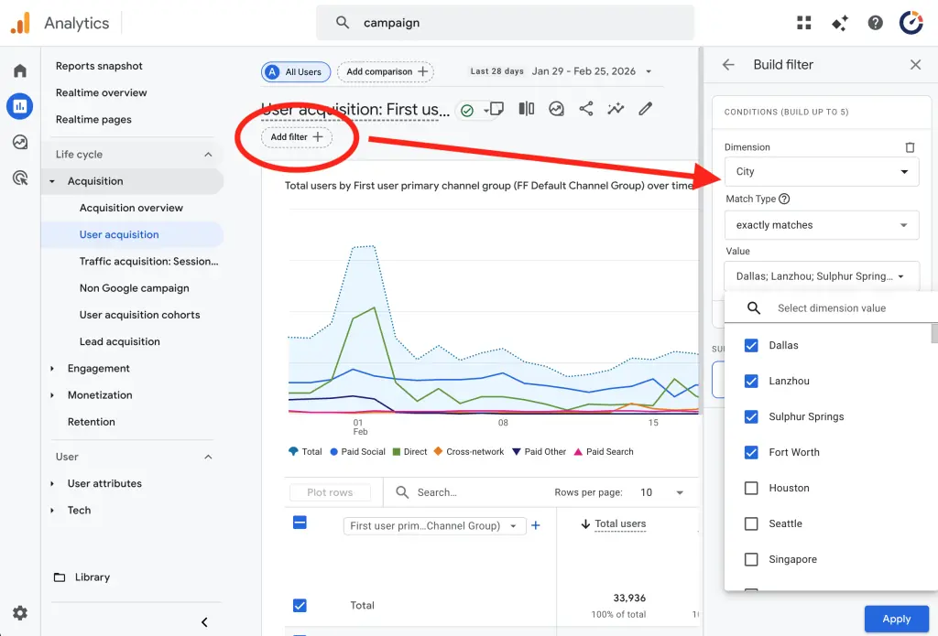Image resolution: width=938 pixels, height=636 pixels.
Task: Toggle Paid Social legend swatch
Action: (x=334, y=452)
